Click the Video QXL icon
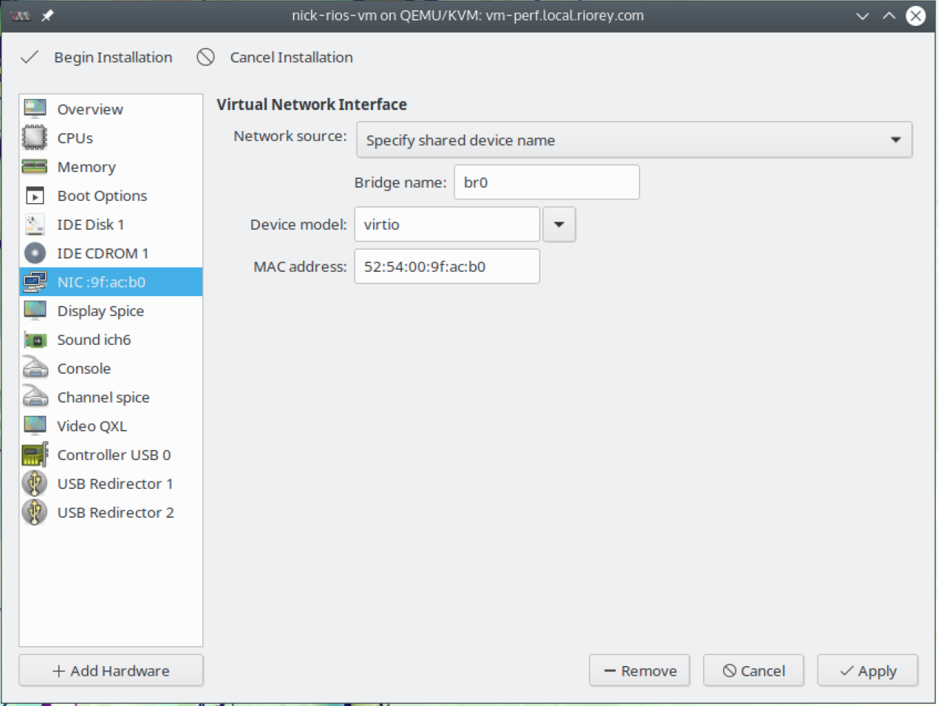The image size is (938, 706). 35,425
